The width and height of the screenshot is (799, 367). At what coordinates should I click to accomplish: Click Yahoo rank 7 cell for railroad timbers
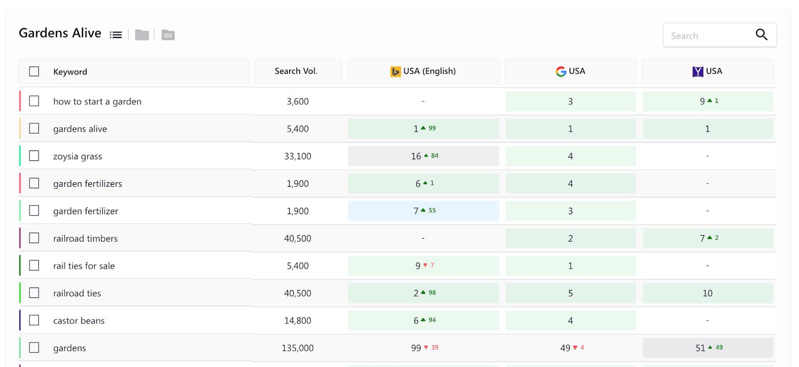click(x=708, y=238)
